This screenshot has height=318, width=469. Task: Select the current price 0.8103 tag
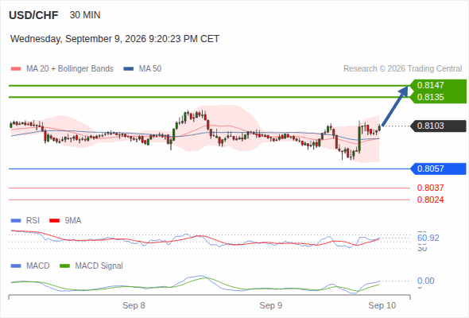click(438, 126)
